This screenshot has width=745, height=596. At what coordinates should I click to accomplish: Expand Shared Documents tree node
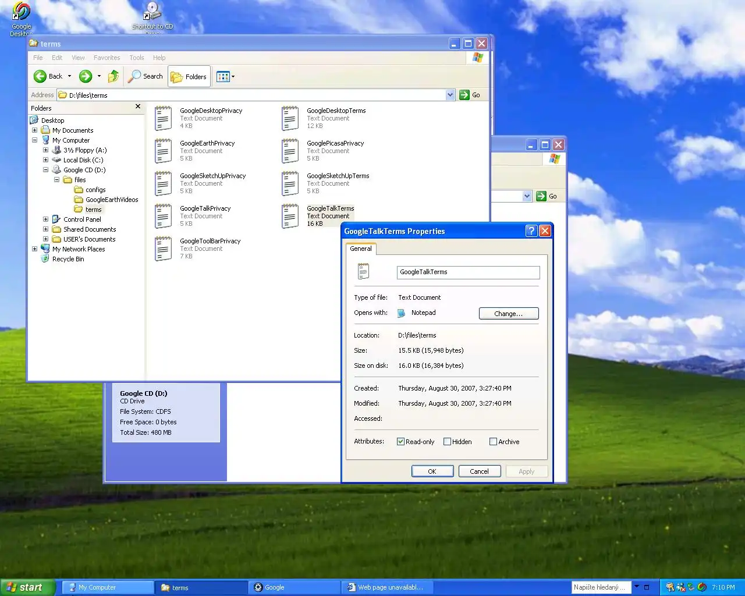[45, 229]
